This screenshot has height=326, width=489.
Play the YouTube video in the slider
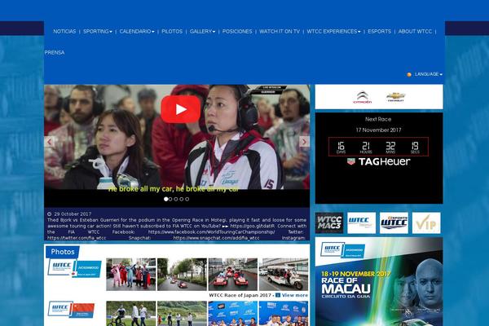click(x=181, y=109)
